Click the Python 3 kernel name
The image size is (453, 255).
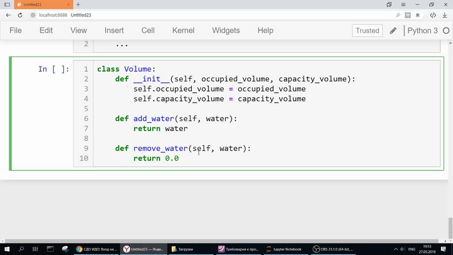(422, 31)
